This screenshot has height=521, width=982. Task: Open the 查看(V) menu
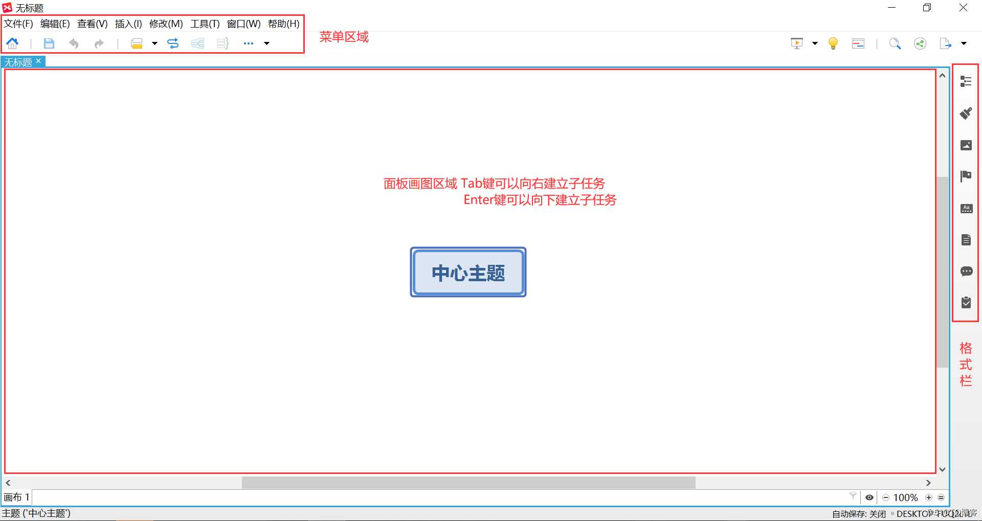92,24
